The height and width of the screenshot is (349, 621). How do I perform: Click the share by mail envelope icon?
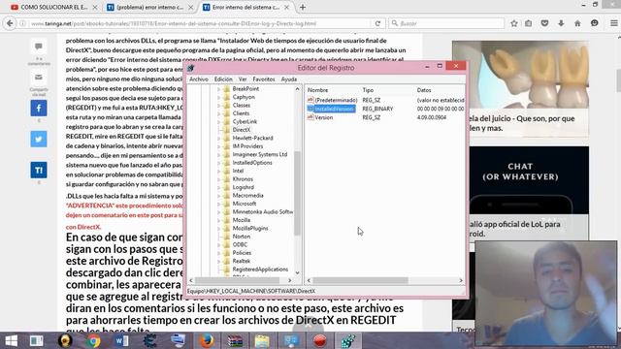click(x=39, y=78)
